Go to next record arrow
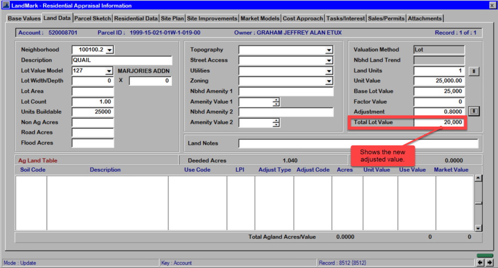Viewport: 498px width, 268px height. [x=490, y=263]
